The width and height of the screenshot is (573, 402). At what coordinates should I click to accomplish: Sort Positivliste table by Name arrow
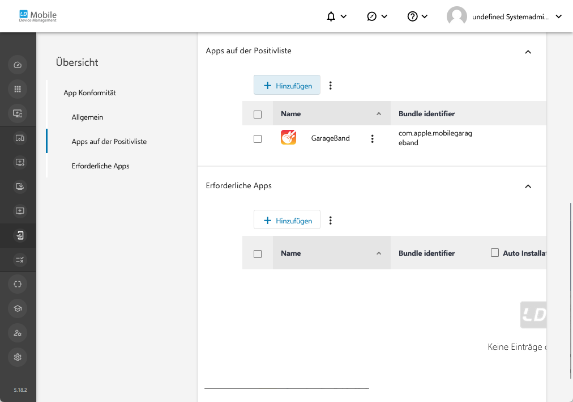coord(379,114)
